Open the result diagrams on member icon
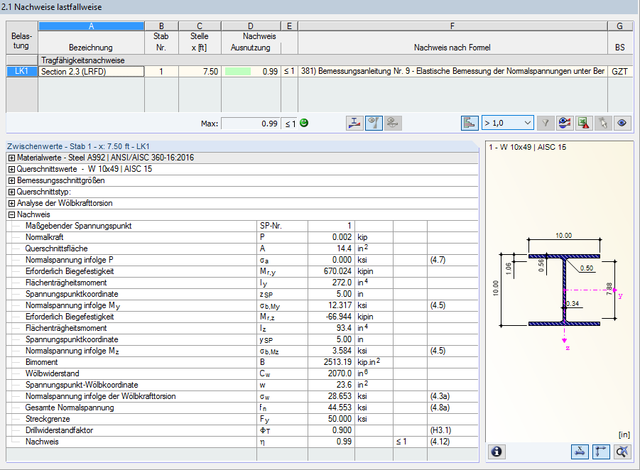The image size is (640, 470). [354, 122]
